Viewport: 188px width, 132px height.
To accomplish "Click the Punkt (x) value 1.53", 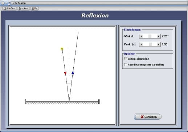I will (x=165, y=44).
